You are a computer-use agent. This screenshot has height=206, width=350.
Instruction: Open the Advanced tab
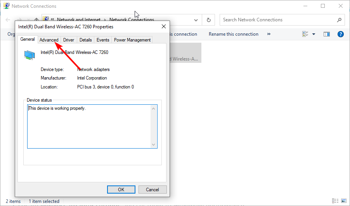tap(49, 40)
